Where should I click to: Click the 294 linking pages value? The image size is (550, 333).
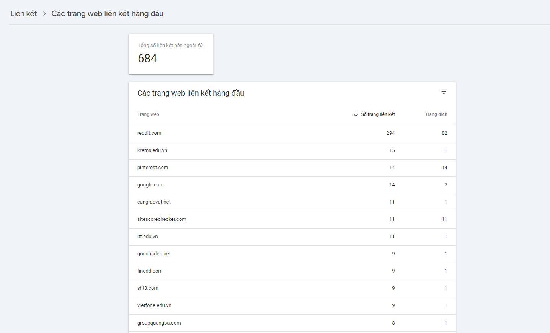[x=390, y=133]
